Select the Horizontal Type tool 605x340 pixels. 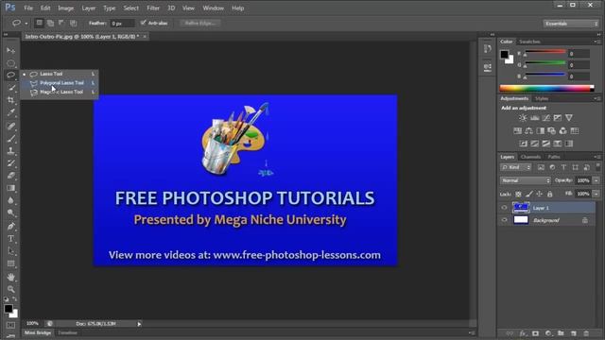click(10, 239)
